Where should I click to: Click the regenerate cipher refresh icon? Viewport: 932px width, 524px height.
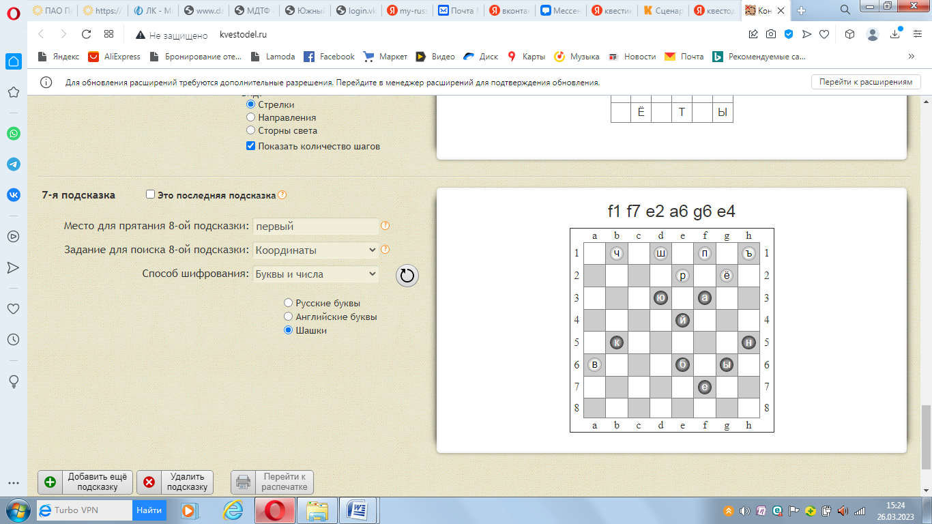(x=407, y=276)
